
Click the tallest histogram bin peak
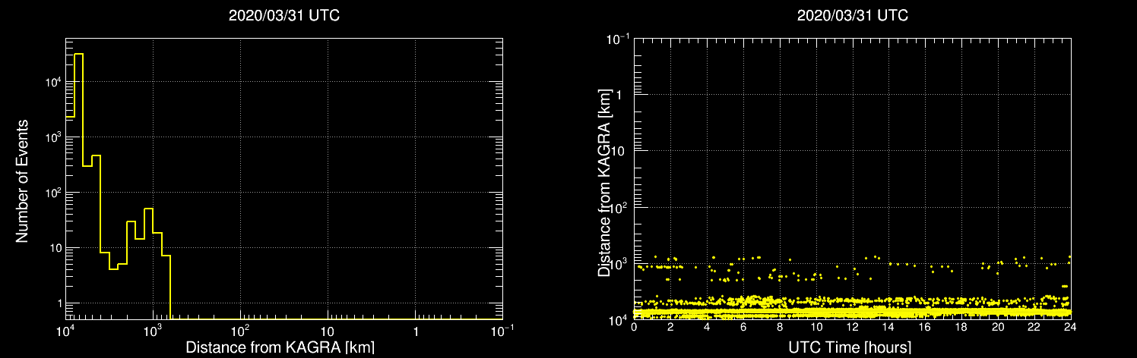point(78,54)
